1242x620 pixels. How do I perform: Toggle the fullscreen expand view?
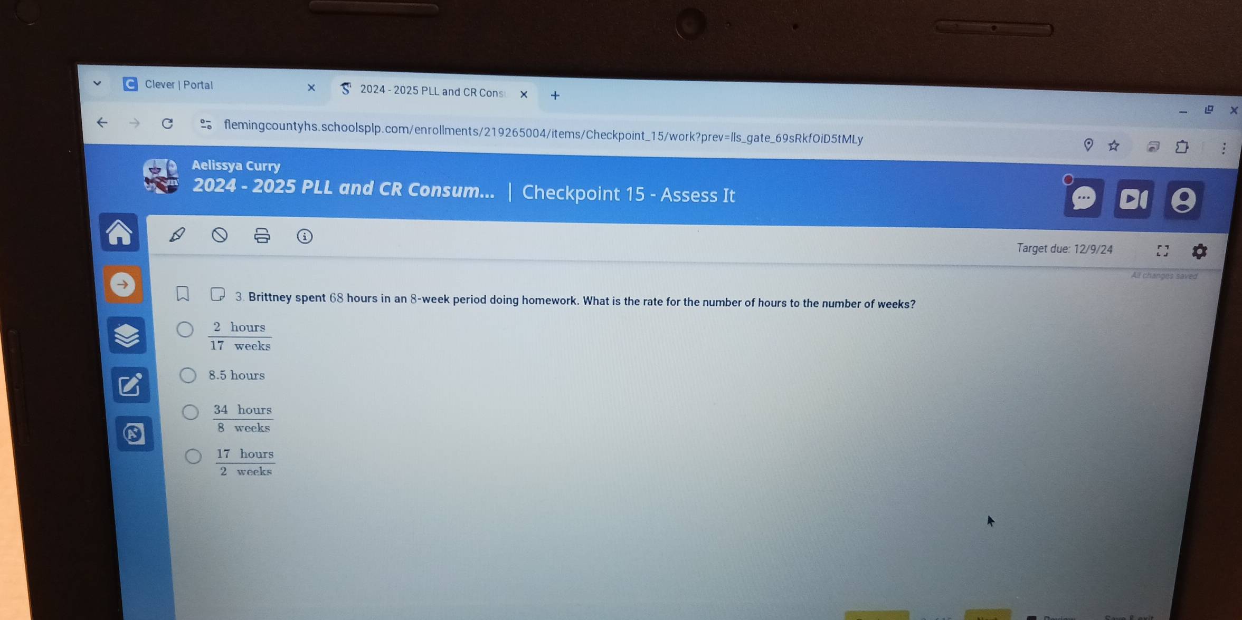(x=1160, y=248)
